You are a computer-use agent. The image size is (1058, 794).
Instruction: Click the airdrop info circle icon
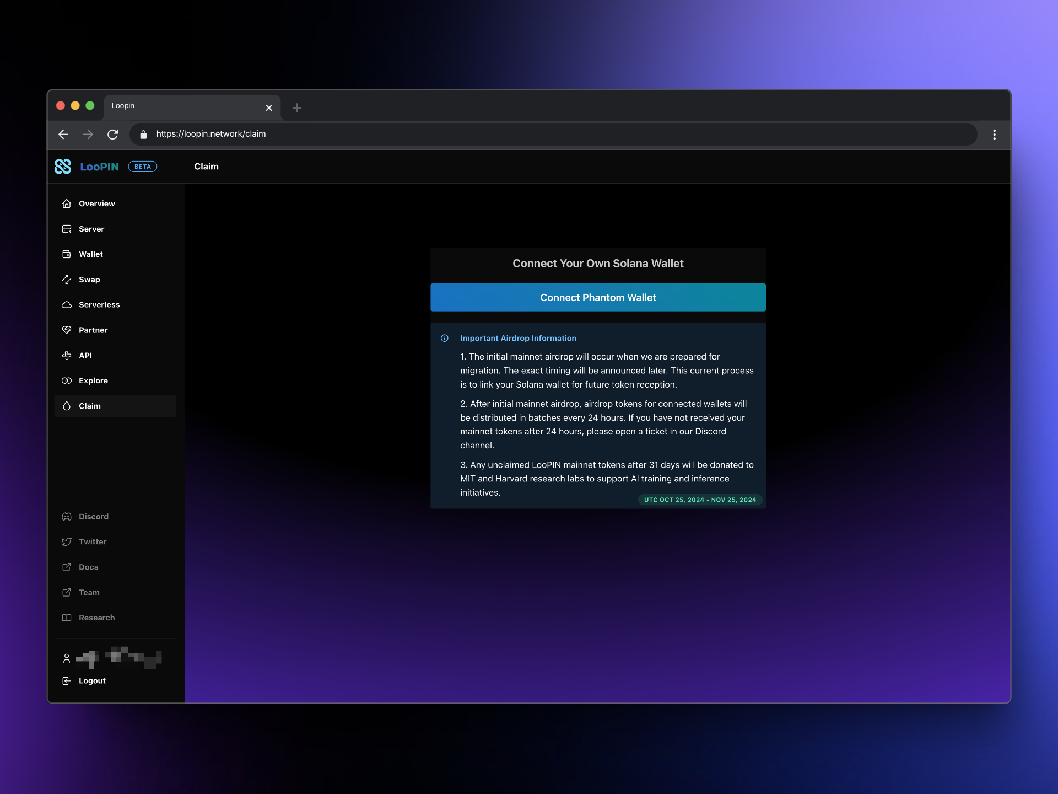tap(445, 339)
